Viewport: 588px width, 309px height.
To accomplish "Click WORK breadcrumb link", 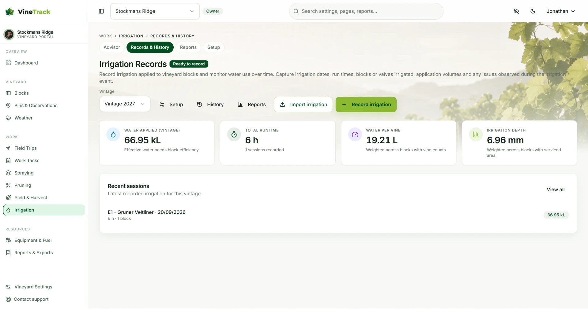I will coord(106,36).
